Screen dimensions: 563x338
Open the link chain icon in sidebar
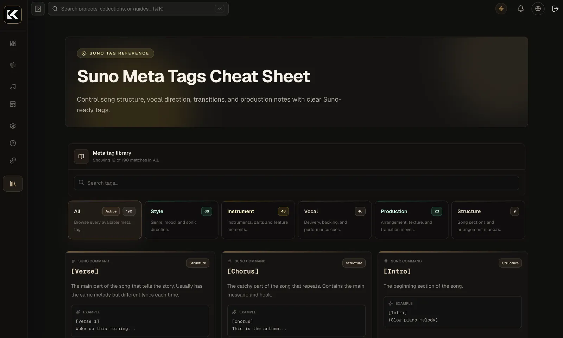click(x=13, y=160)
